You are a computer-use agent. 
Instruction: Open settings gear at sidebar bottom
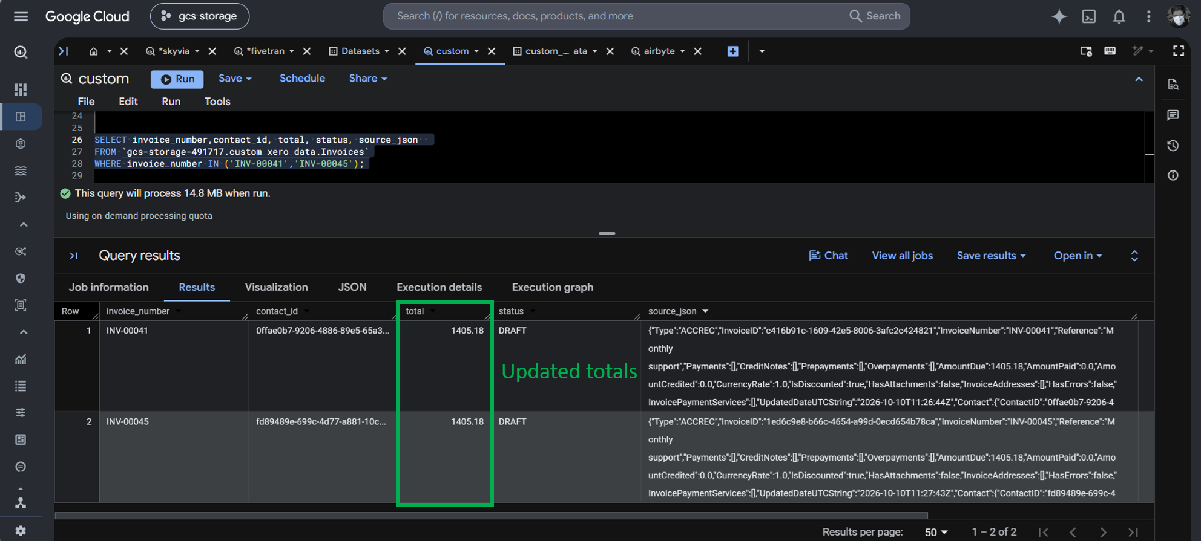click(x=21, y=530)
